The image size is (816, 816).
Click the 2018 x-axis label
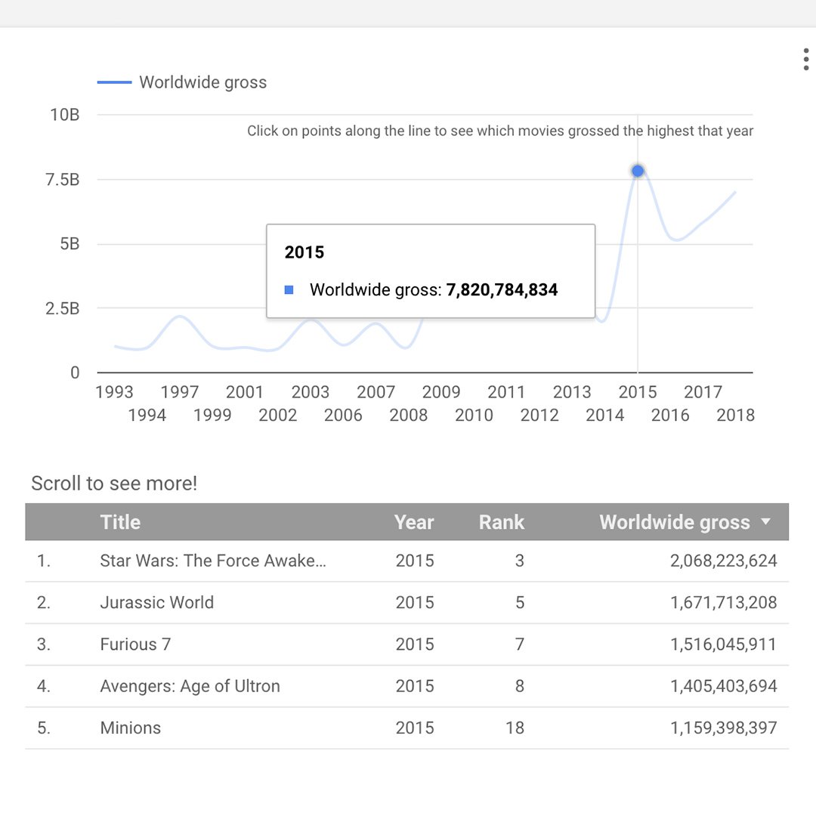[x=735, y=416]
